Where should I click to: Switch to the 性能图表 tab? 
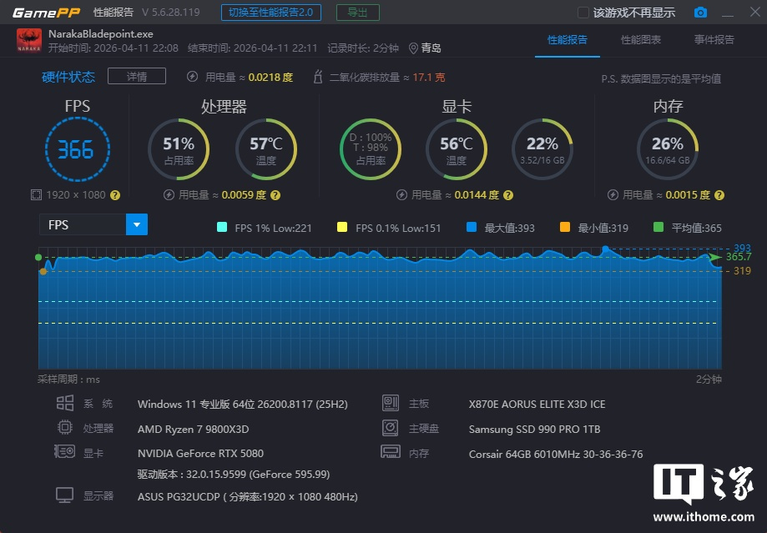click(641, 39)
